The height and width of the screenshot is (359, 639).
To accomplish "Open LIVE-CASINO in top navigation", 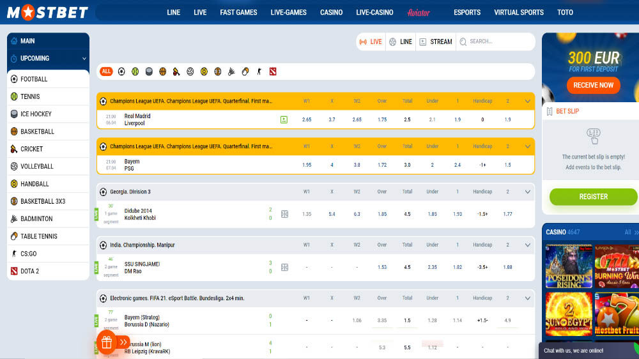I will [x=374, y=13].
